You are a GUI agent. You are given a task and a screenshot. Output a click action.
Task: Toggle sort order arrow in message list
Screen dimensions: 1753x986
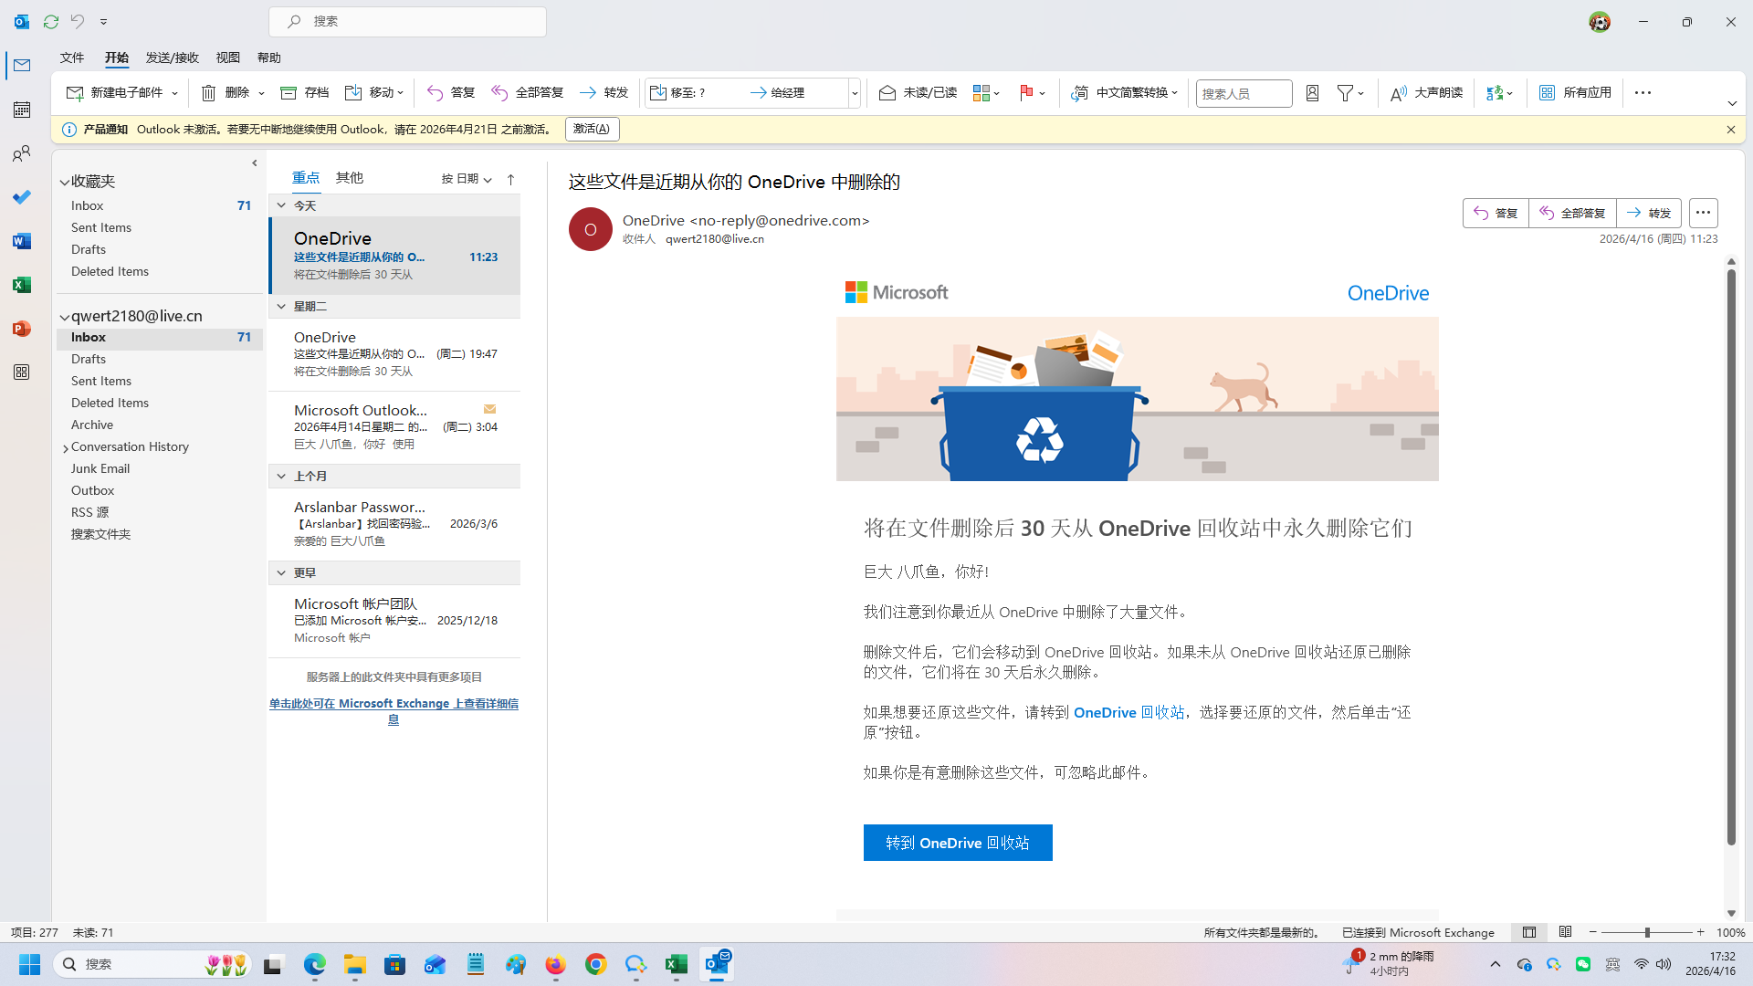510,179
